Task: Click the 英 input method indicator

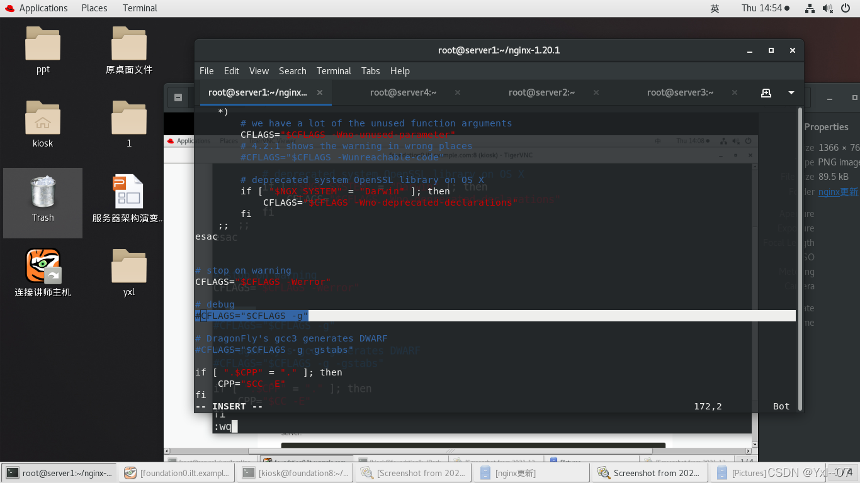Action: 715,8
